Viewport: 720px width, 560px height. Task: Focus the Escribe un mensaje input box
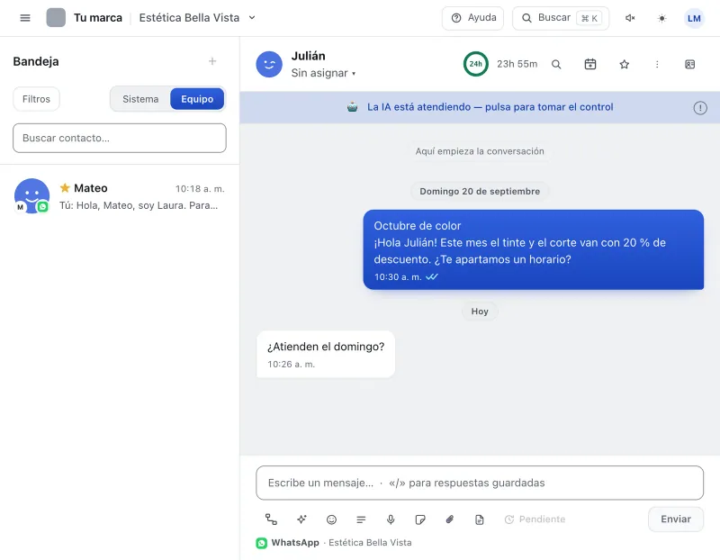480,483
